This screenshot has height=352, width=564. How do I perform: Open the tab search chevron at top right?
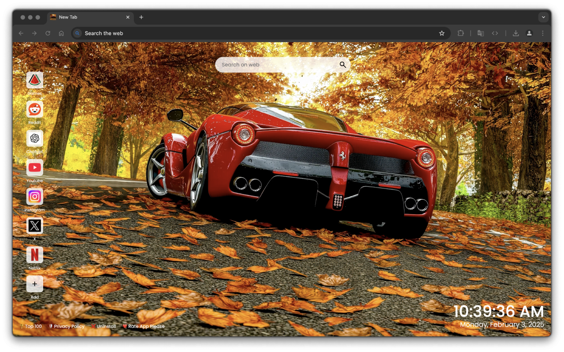(x=543, y=17)
